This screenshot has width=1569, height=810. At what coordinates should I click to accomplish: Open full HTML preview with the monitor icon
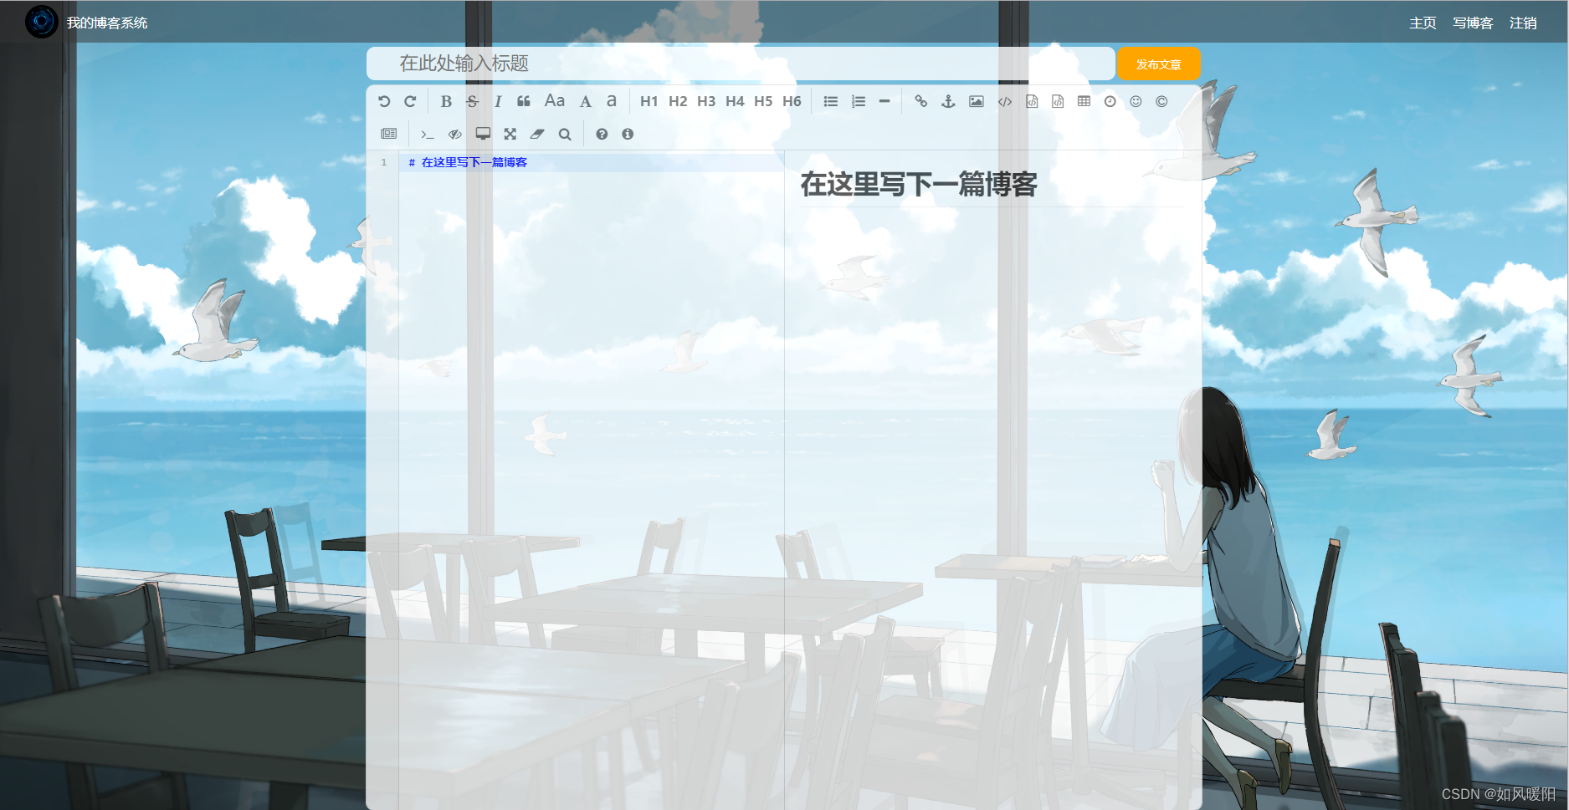click(483, 134)
